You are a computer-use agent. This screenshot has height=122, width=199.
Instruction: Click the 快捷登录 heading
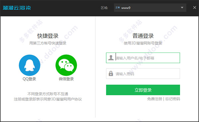pos(48,36)
